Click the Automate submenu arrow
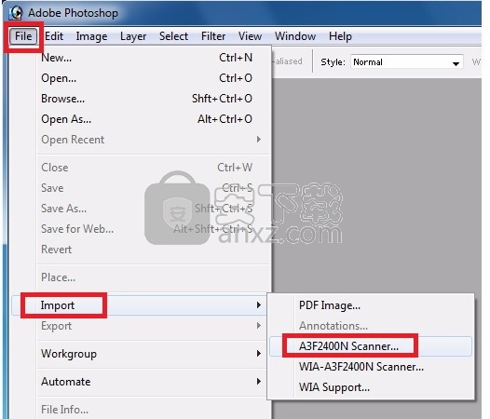This screenshot has height=419, width=490. pyautogui.click(x=258, y=381)
